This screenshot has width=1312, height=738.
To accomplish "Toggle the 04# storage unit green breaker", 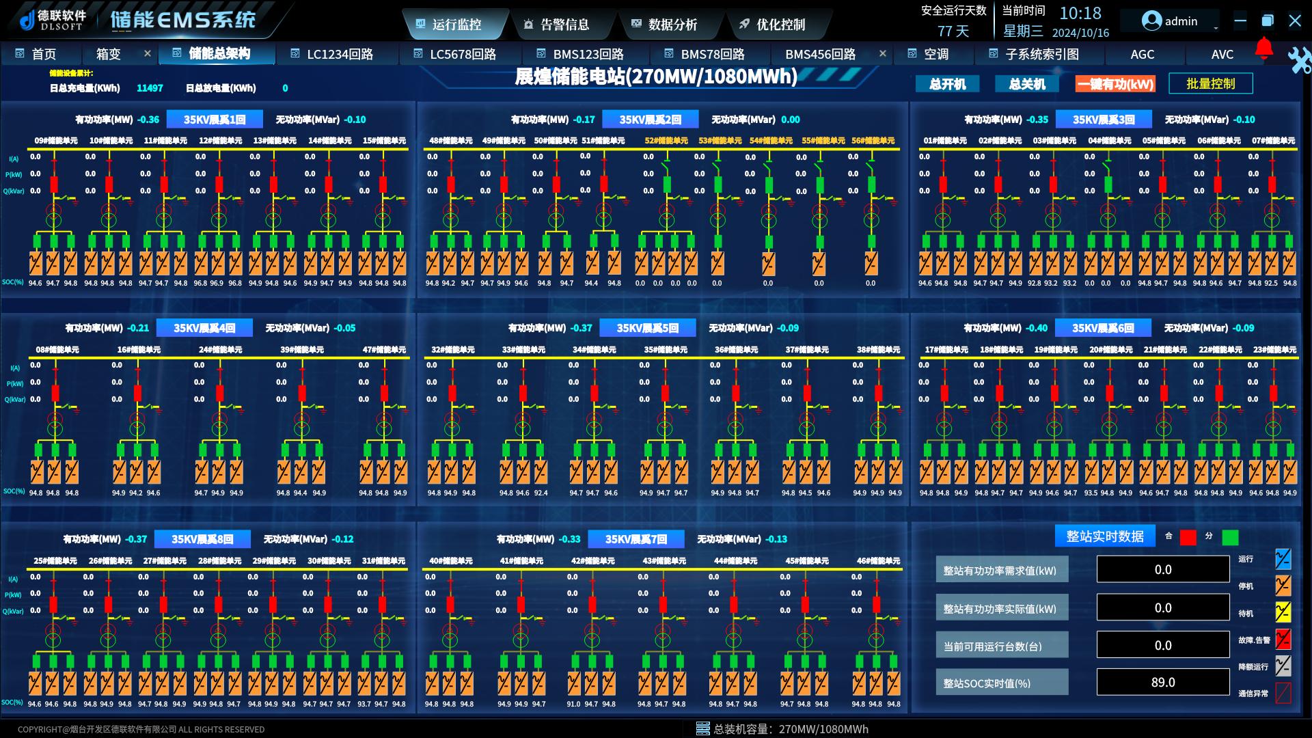I will 1108,184.
